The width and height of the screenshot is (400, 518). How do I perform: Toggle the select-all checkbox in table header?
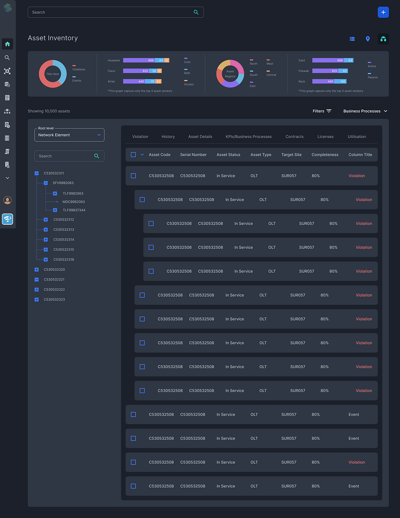tap(133, 155)
